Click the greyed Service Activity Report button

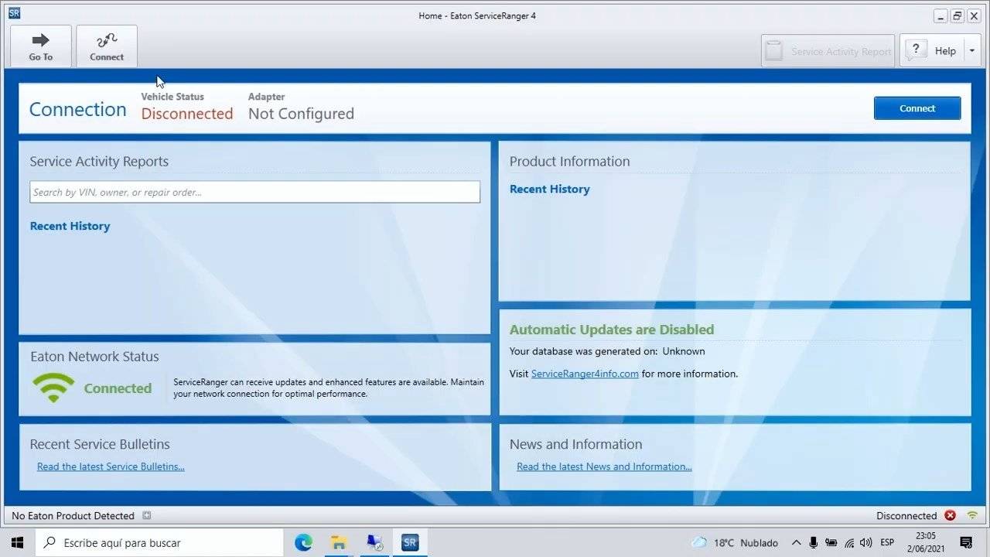[x=828, y=50]
